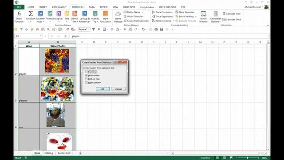The height and width of the screenshot is (160, 284).
Task: Open Recently Used functions
Action: tap(40, 17)
